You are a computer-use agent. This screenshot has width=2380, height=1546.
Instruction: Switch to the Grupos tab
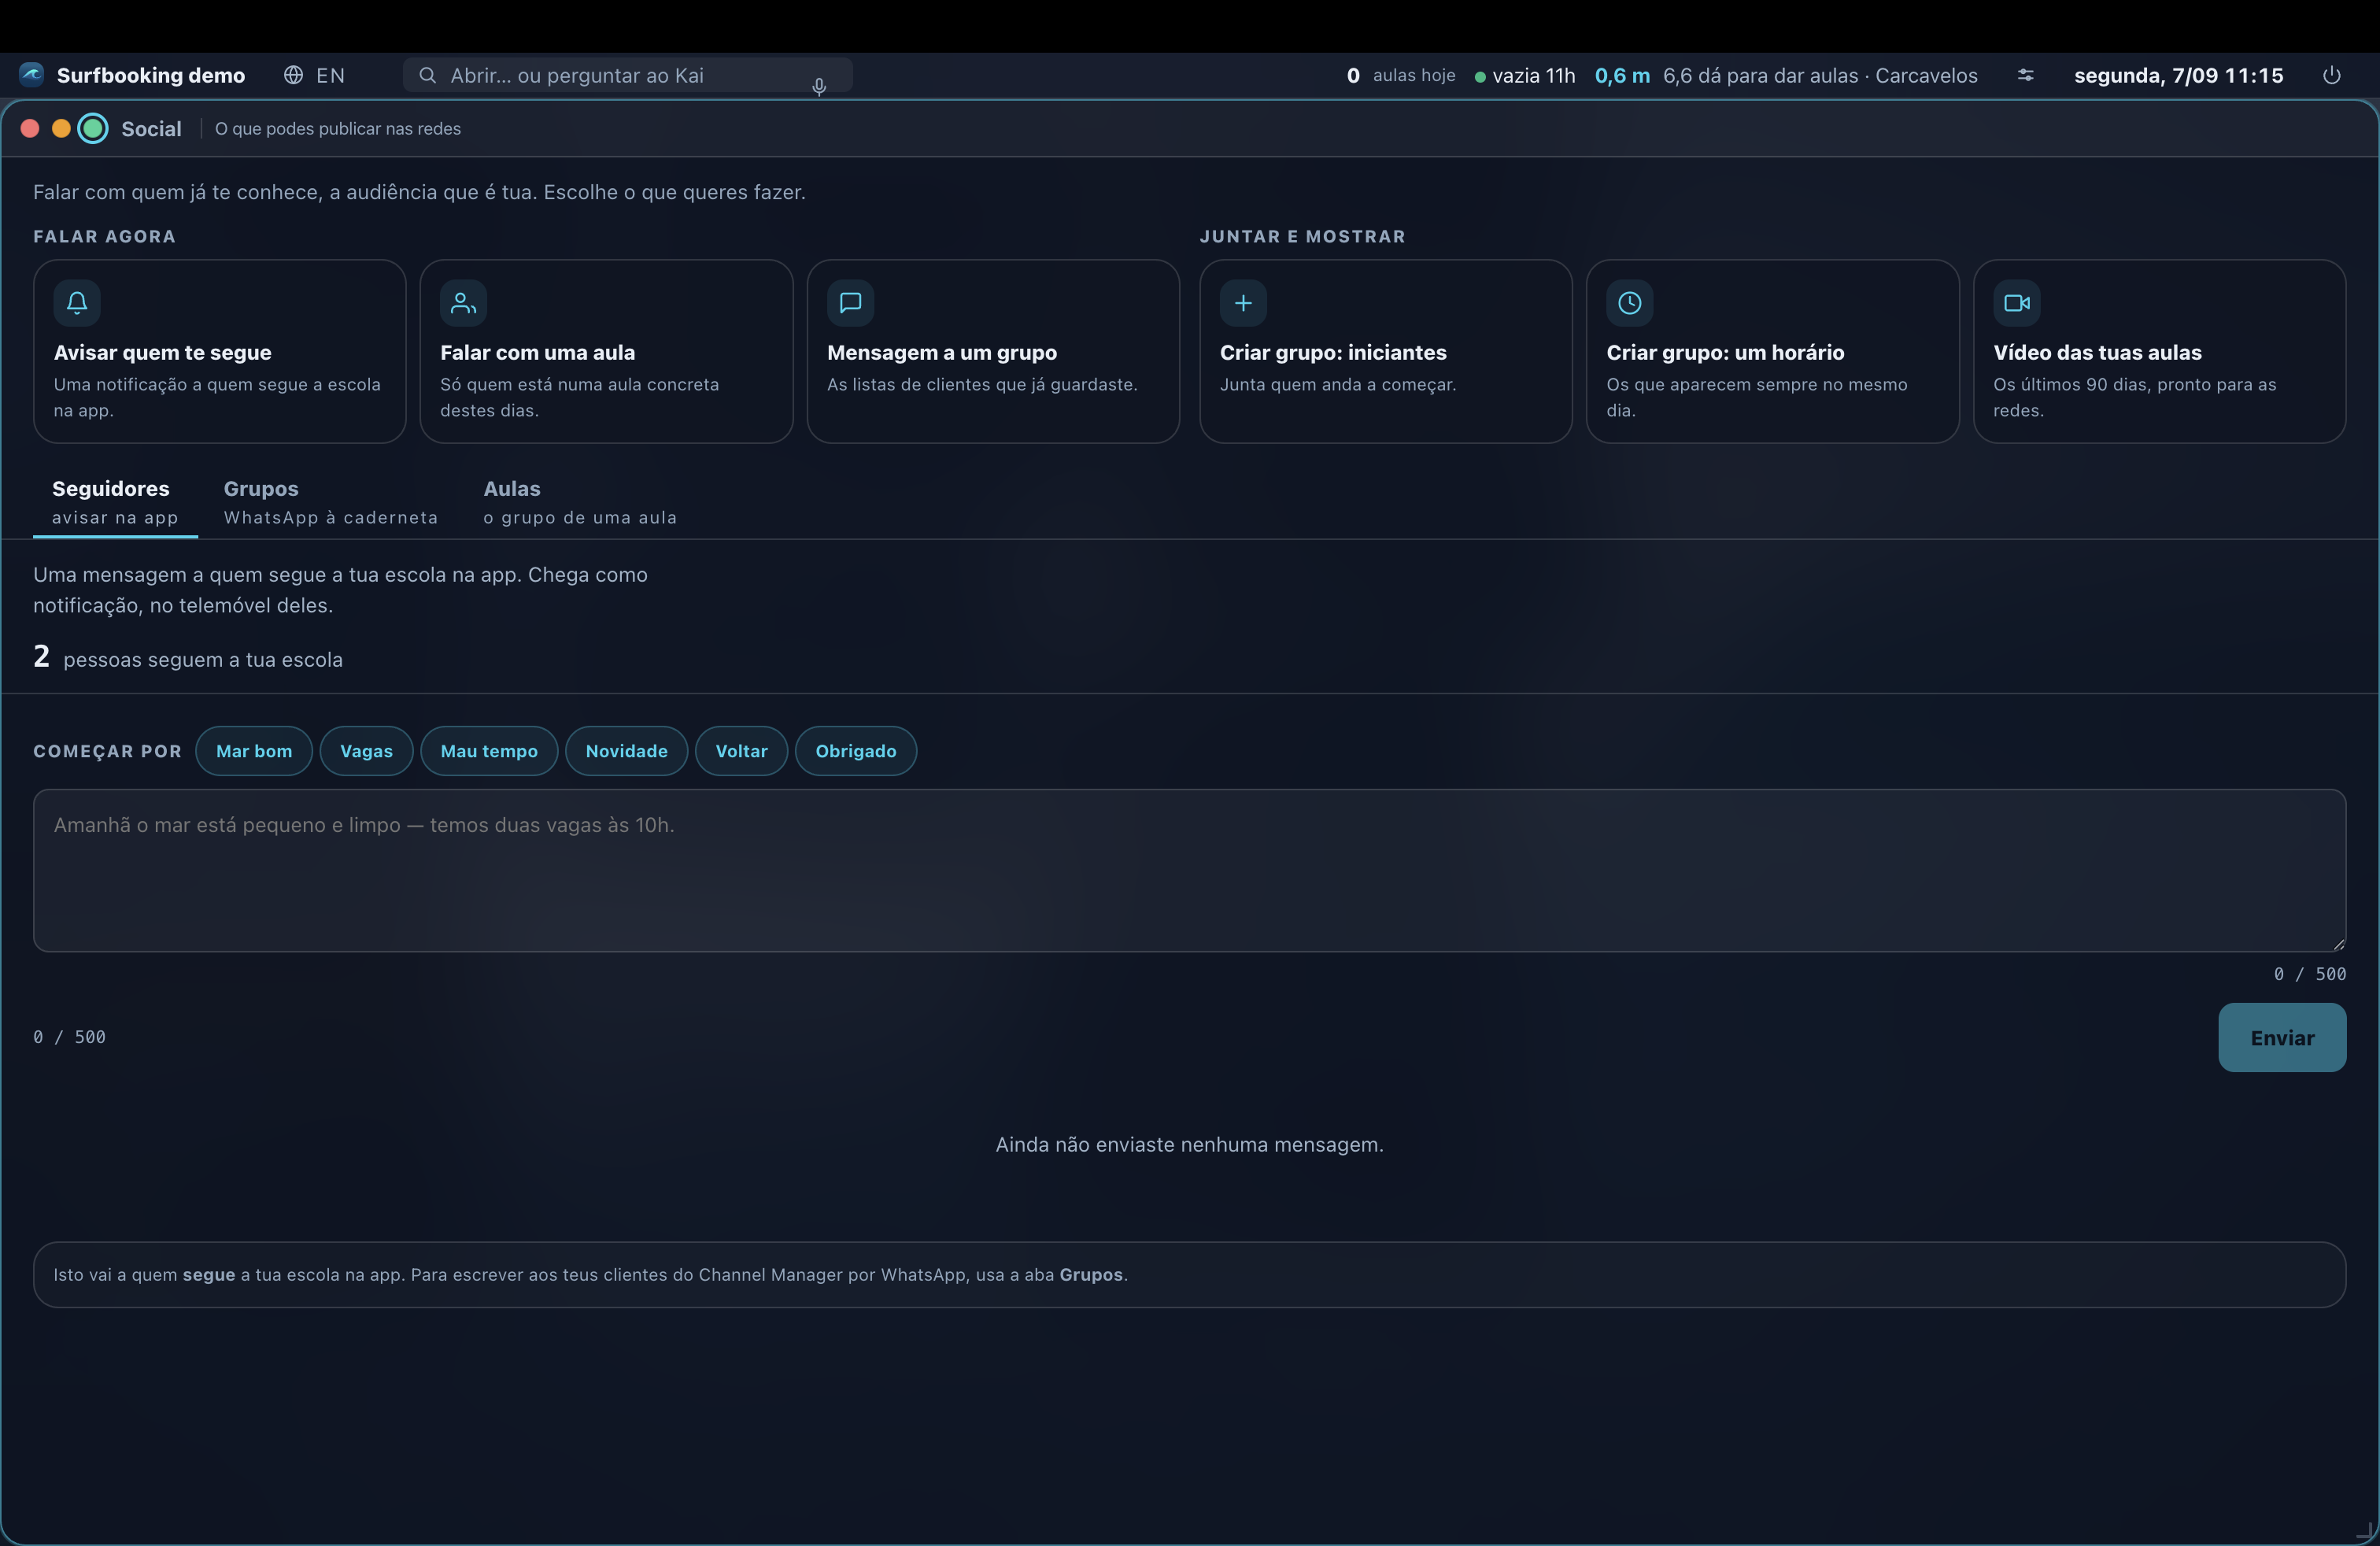coord(331,502)
